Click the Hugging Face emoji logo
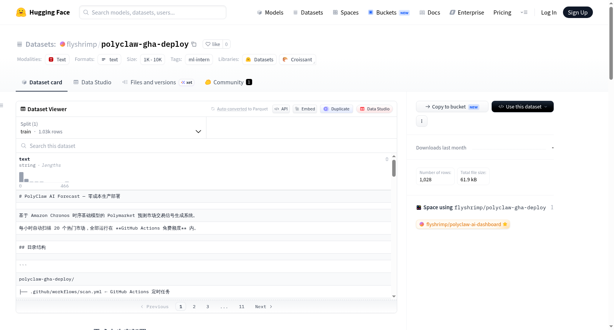The image size is (614, 330). coord(21,12)
